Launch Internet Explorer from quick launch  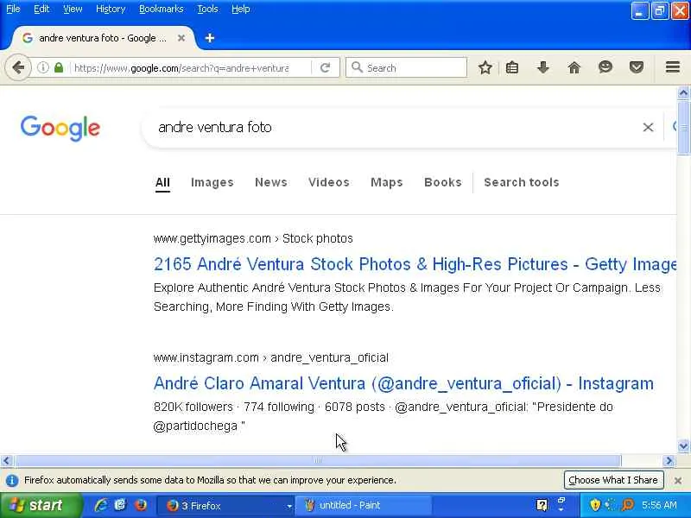coord(101,505)
